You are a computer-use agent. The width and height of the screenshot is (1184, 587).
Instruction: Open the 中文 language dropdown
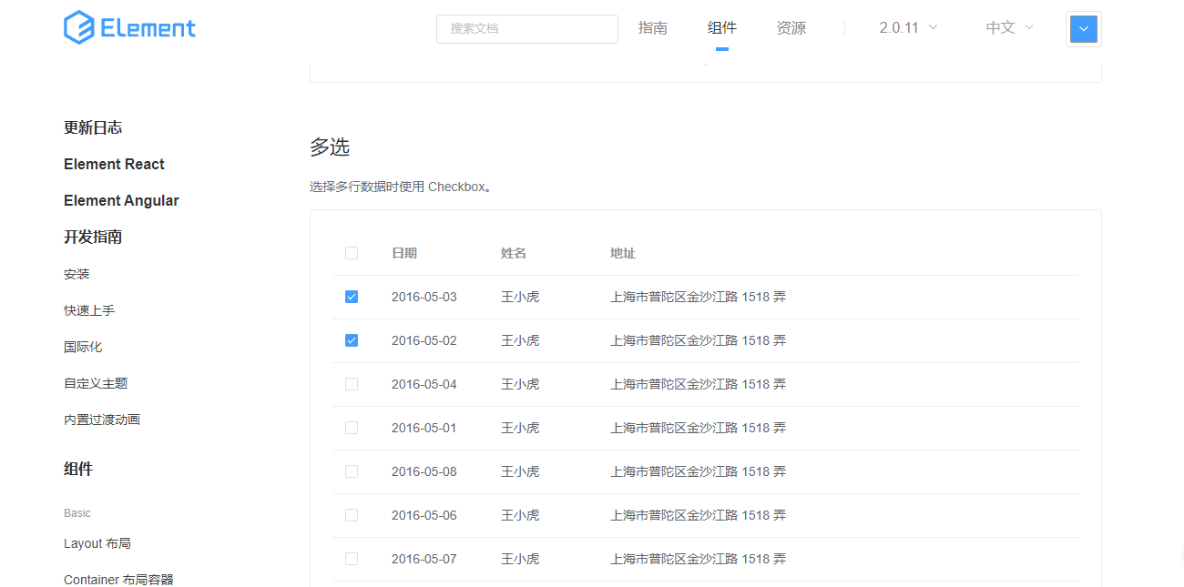pos(1007,27)
